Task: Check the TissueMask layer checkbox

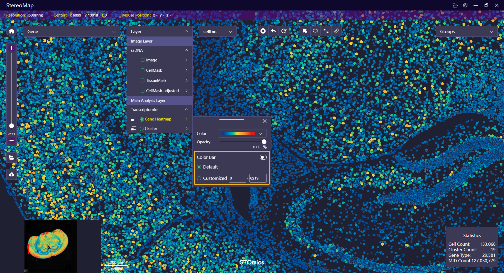Action: point(143,81)
